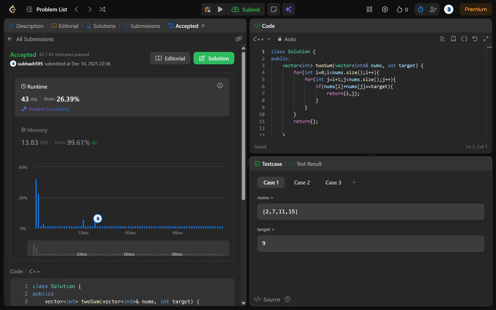Run the code with play icon

pyautogui.click(x=220, y=9)
